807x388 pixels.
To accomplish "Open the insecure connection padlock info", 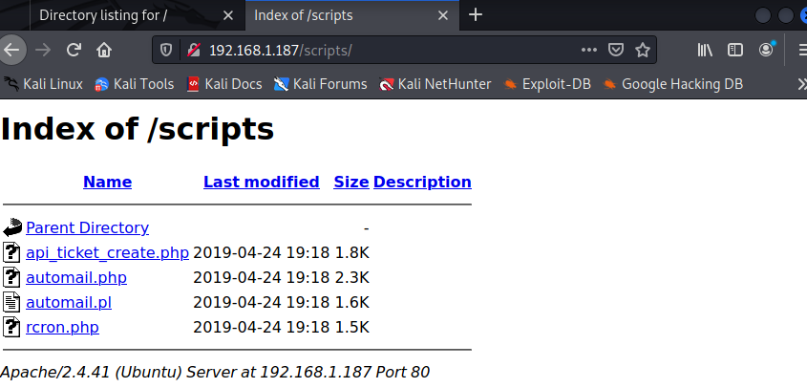I will (192, 50).
